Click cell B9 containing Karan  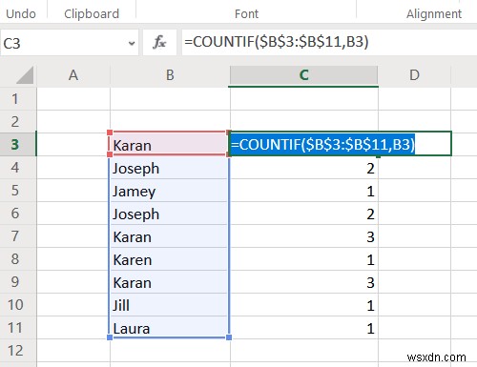tap(170, 282)
